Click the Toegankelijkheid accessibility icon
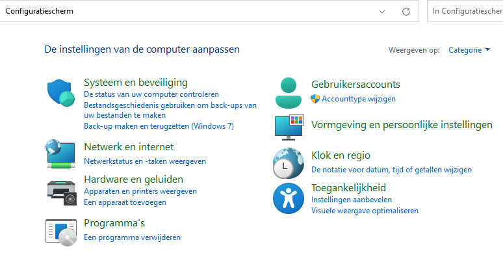Image resolution: width=503 pixels, height=253 pixels. coord(288,198)
